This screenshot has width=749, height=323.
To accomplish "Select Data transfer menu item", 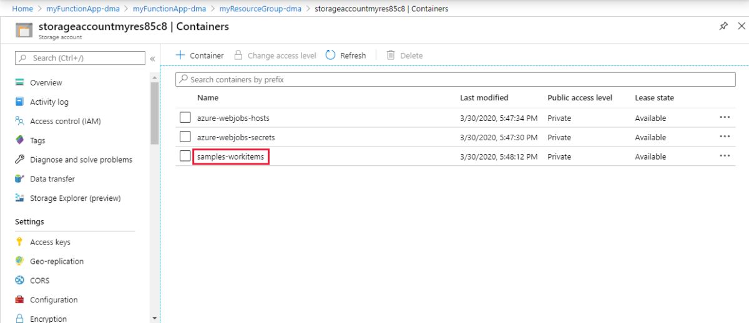I will pos(52,179).
